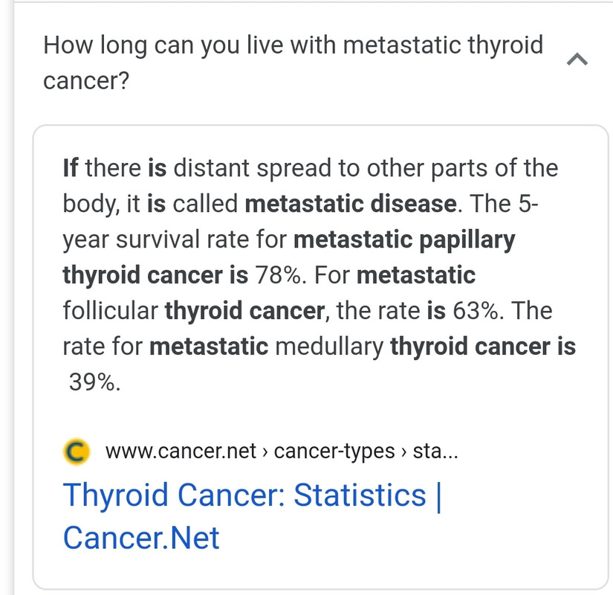Viewport: 613px width, 595px height.
Task: Tap the 'How long can you live' question
Action: tap(293, 62)
